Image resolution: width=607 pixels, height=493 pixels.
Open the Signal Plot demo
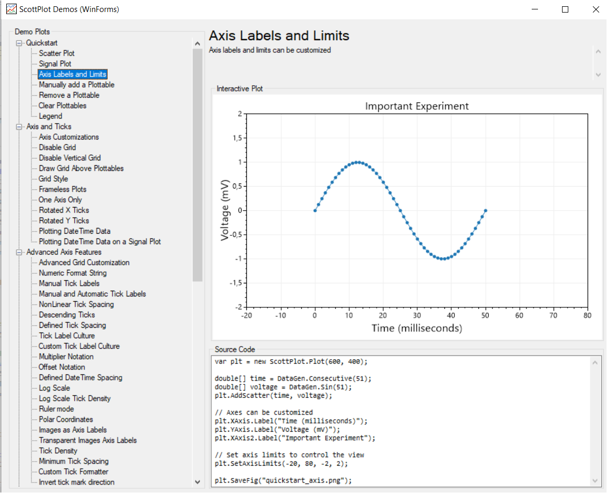click(54, 63)
